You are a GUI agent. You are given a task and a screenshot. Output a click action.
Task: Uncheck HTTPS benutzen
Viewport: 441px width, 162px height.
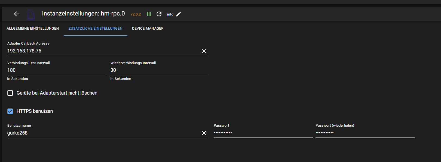point(10,111)
